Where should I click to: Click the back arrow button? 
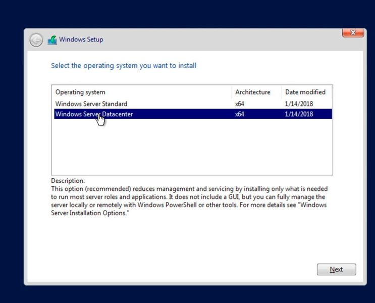pos(36,40)
